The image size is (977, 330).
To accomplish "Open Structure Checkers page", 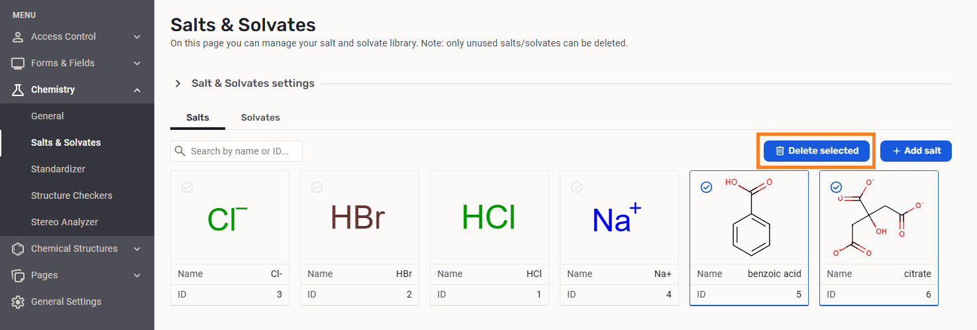I will tap(72, 195).
